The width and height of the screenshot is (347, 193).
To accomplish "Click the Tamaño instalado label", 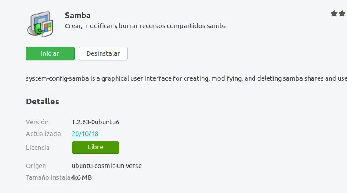I will (48, 177).
